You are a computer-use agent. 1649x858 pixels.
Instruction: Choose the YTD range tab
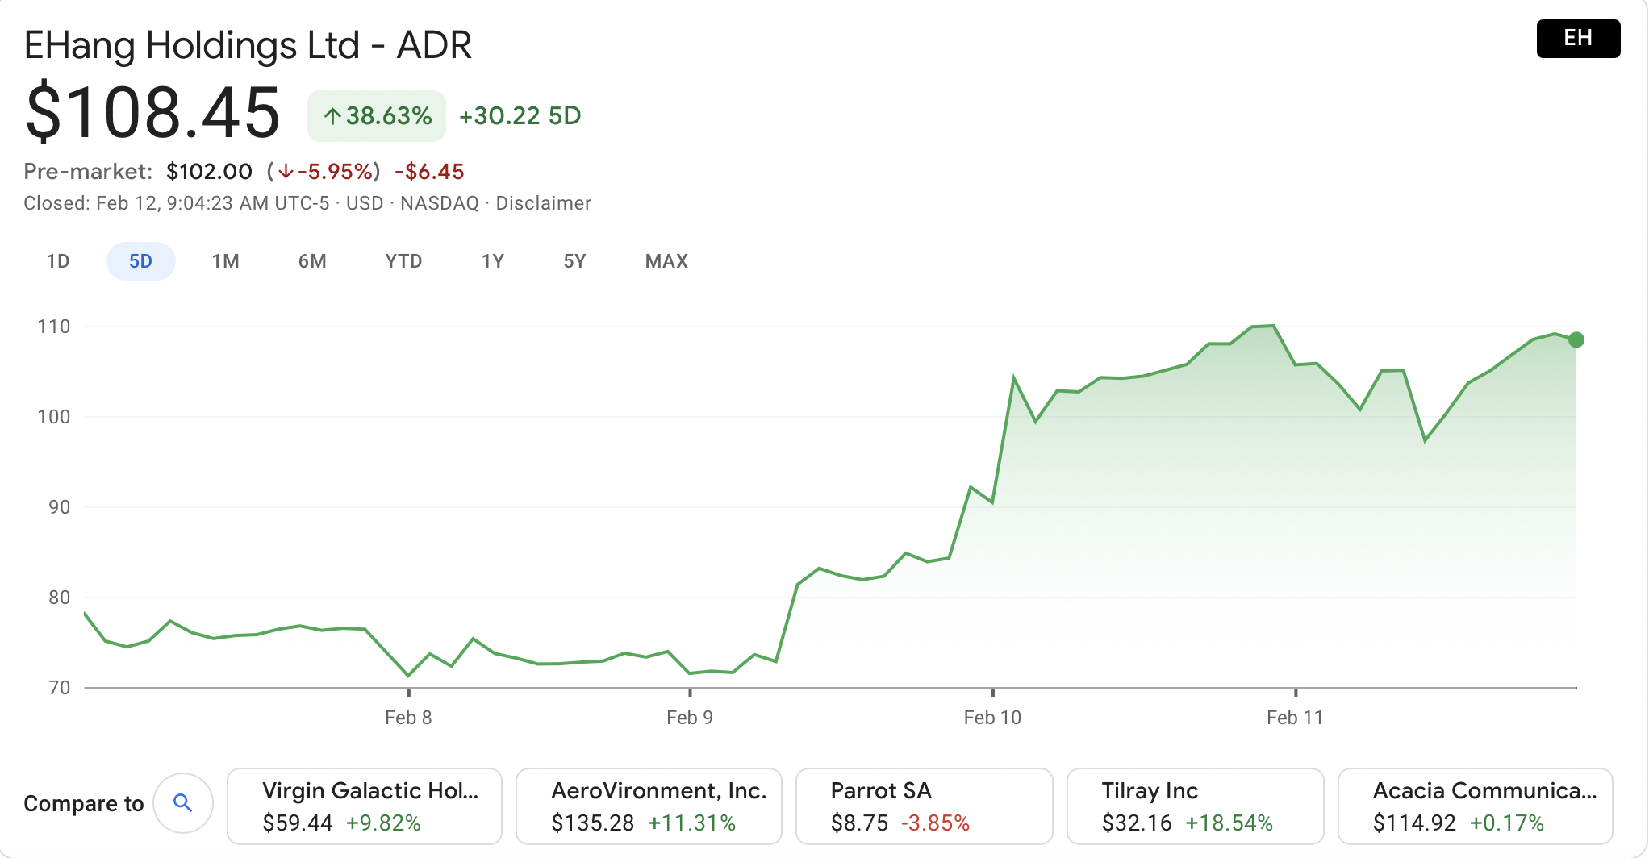(403, 261)
